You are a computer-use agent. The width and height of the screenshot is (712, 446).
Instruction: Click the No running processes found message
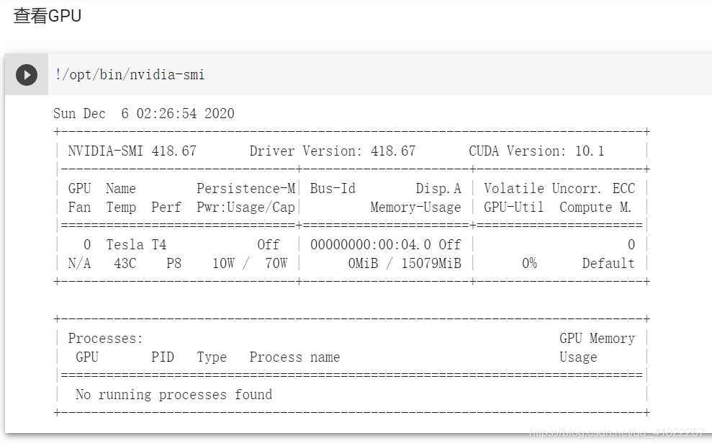tap(174, 395)
